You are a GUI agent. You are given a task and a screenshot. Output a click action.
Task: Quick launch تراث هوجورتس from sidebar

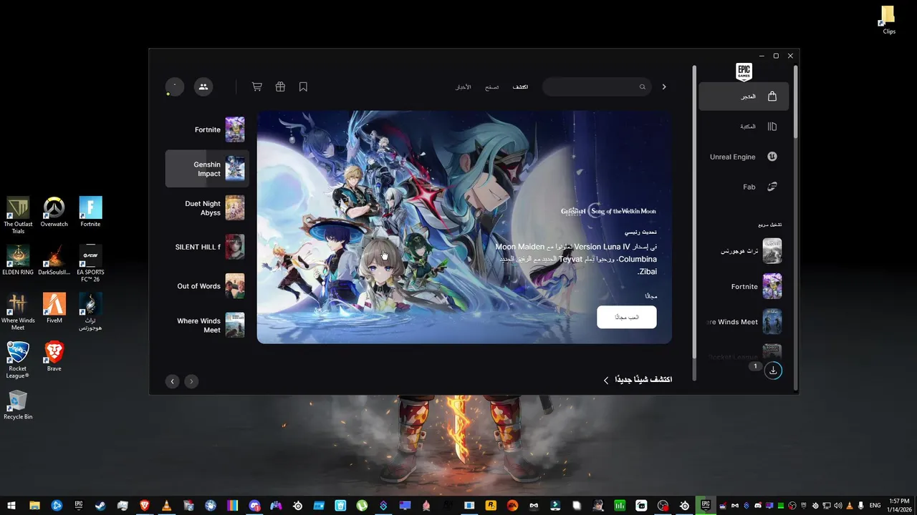click(x=744, y=251)
